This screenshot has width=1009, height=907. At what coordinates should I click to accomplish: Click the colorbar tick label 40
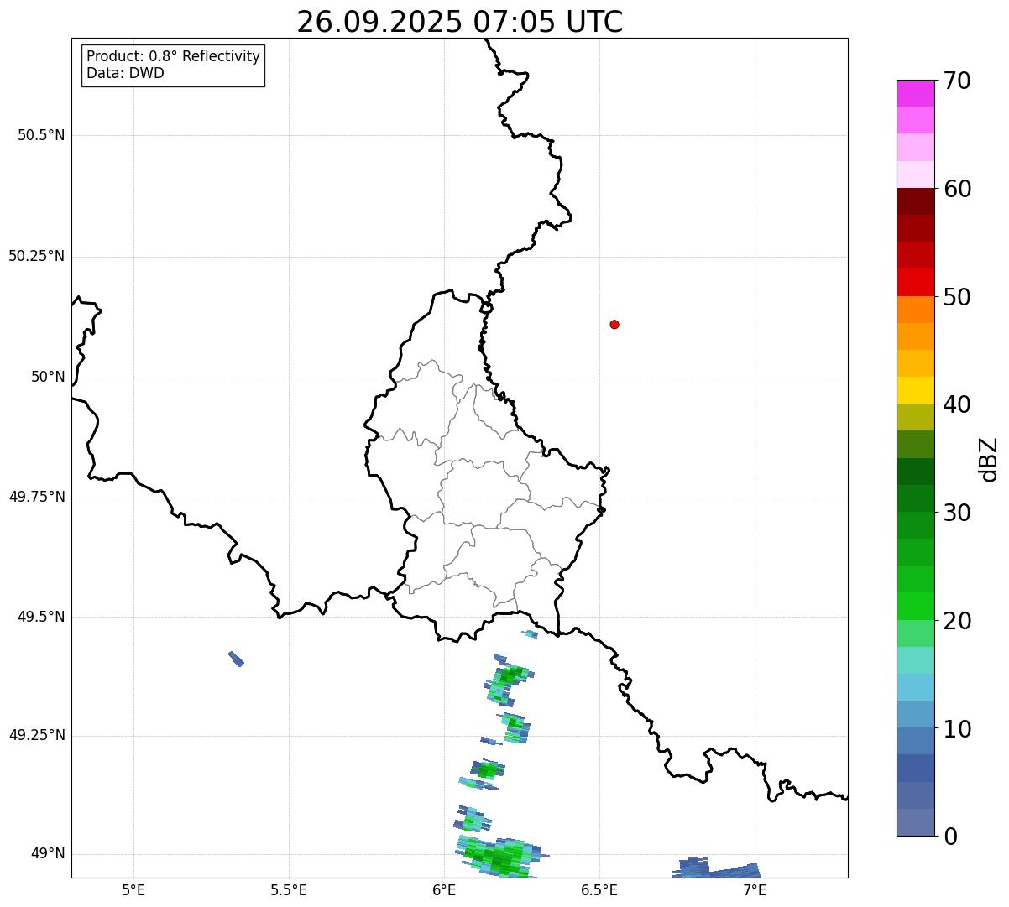pos(957,404)
